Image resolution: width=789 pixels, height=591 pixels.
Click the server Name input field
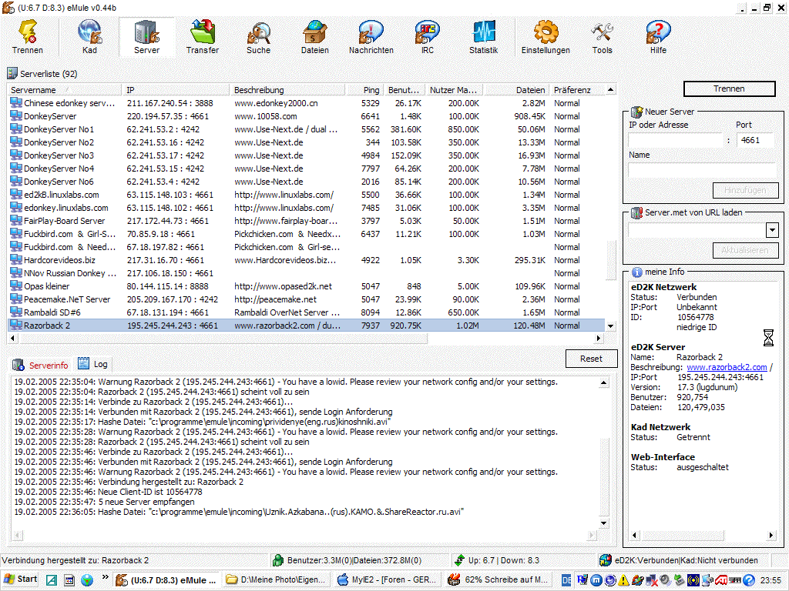tap(703, 170)
